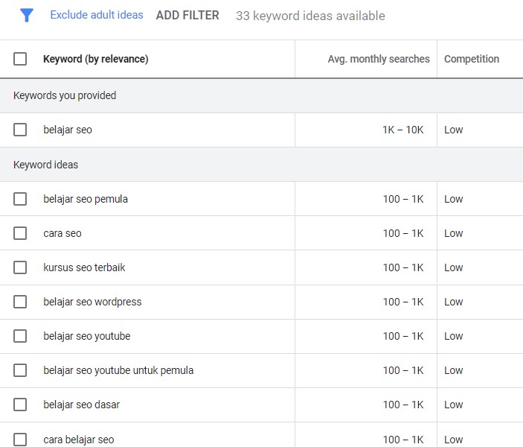Click the keyword text kursus seo terbaik

point(84,267)
